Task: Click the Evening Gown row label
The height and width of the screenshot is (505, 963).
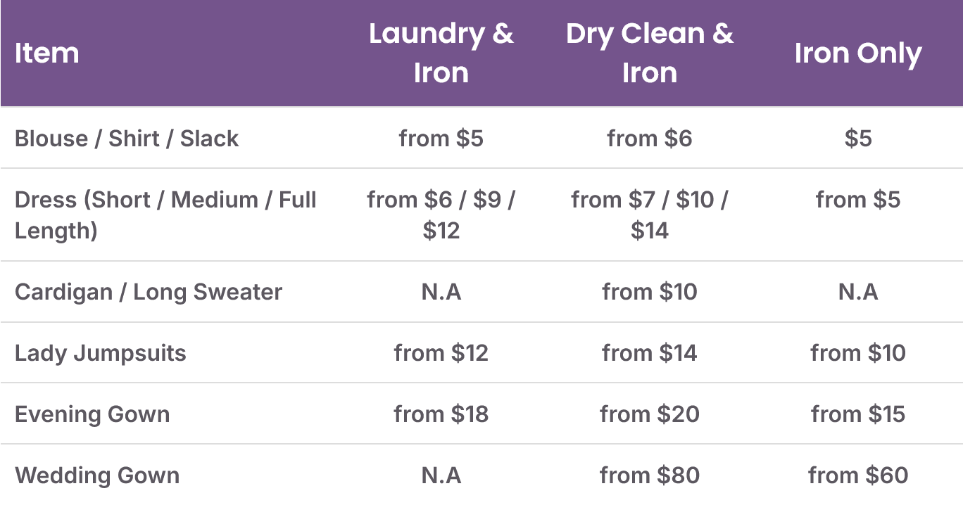Action: (92, 414)
